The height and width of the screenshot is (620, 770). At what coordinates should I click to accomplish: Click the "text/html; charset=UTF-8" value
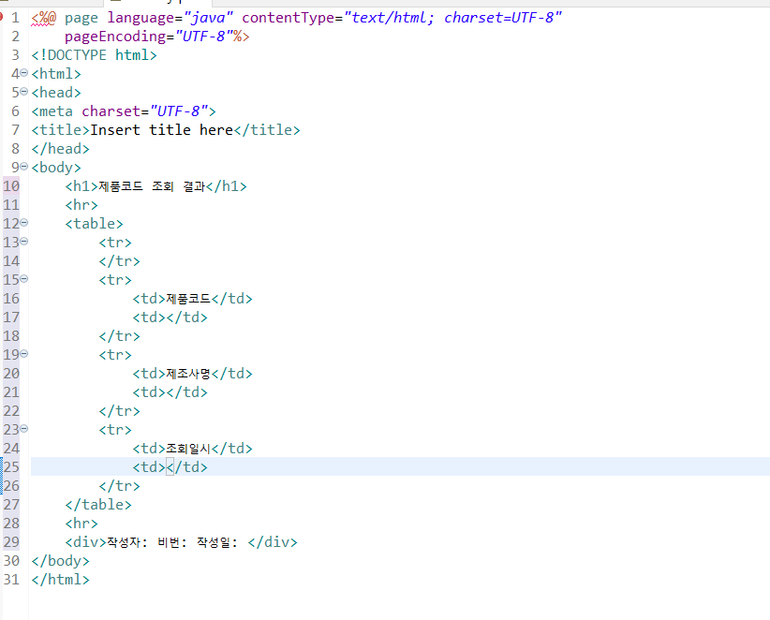coord(452,18)
